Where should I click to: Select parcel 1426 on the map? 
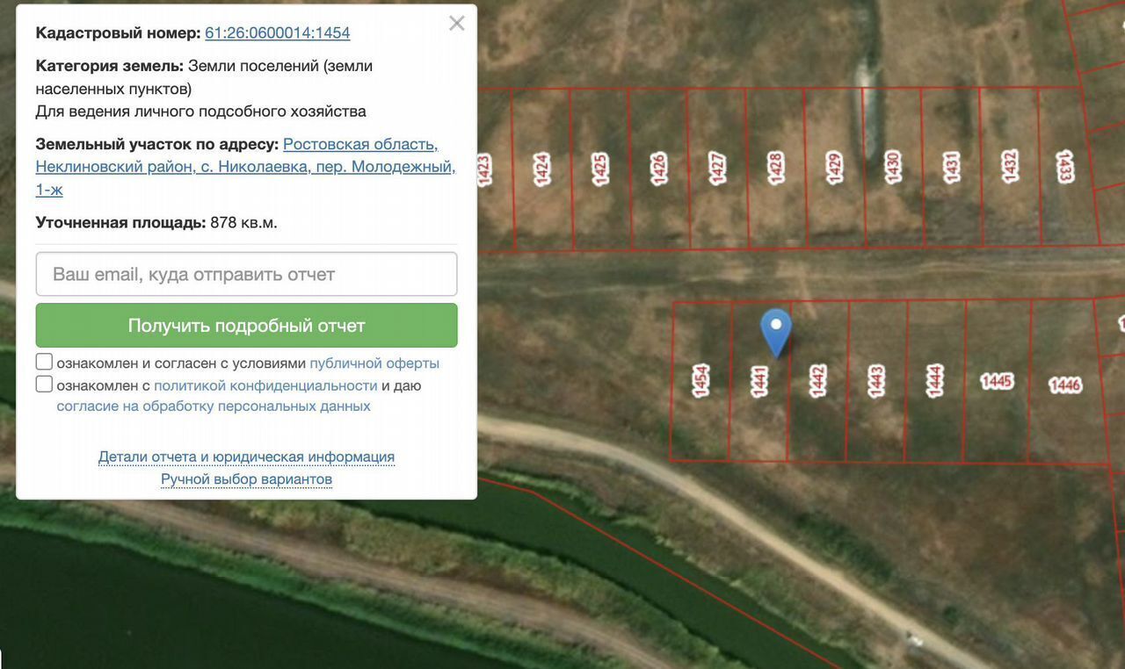click(658, 169)
